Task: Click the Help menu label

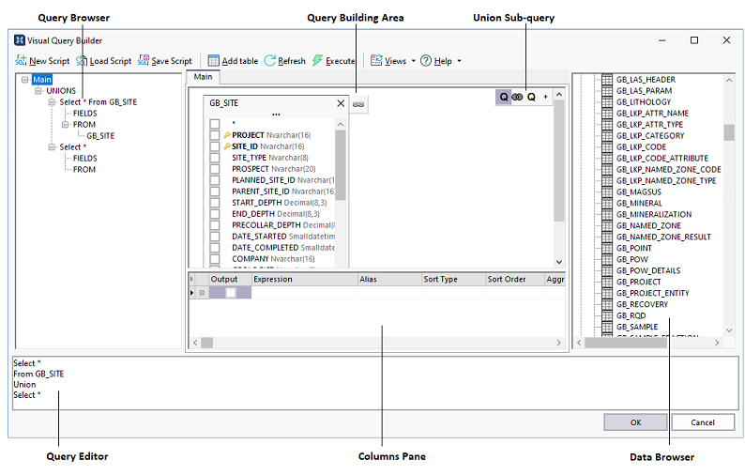Action: pos(443,61)
